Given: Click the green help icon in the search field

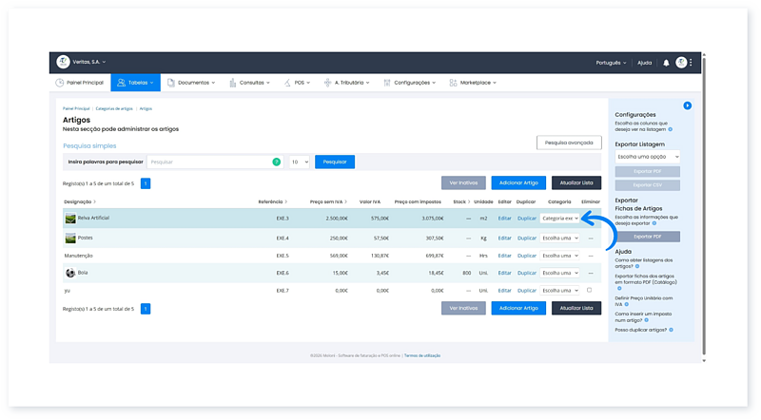Looking at the screenshot, I should pos(276,162).
